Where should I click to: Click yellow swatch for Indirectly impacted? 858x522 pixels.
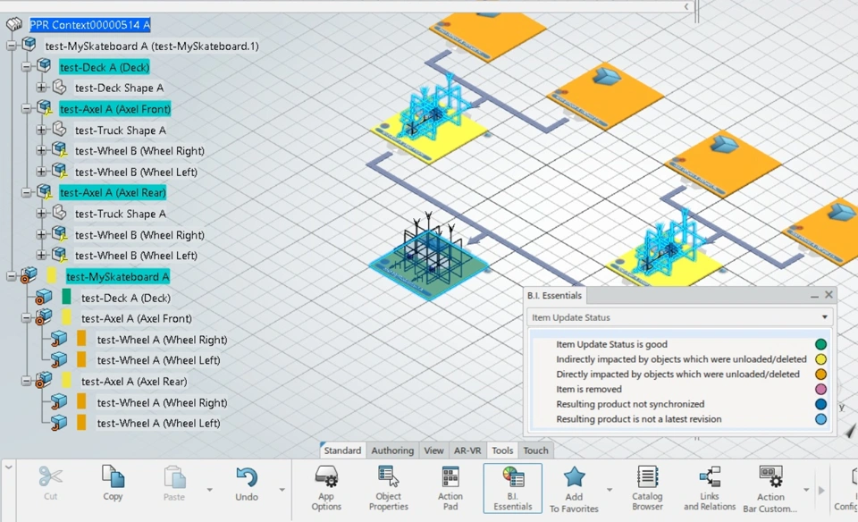point(820,359)
